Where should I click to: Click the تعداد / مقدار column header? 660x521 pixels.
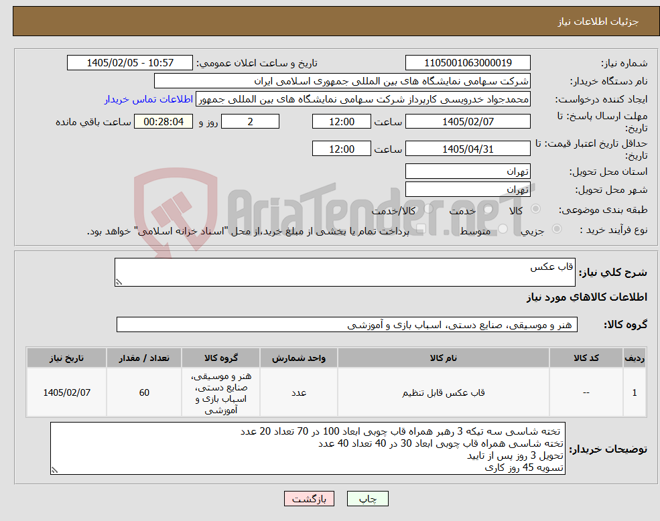pos(144,358)
